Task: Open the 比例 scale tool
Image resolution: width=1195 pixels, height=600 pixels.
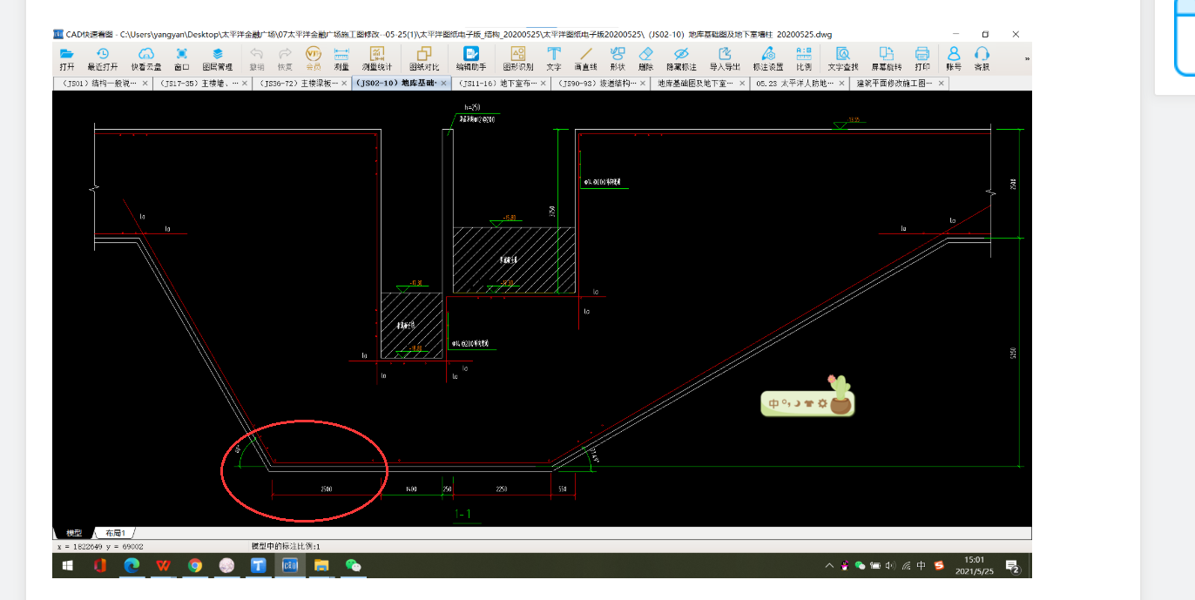Action: click(x=804, y=58)
